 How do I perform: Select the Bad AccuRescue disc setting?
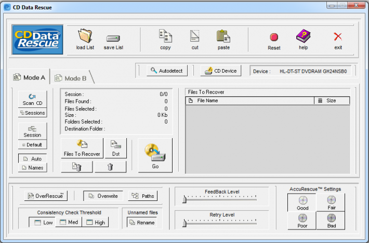[331, 221]
